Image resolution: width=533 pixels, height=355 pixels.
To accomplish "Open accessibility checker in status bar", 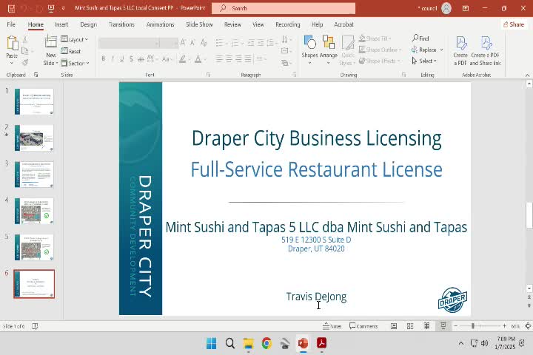I will [35, 326].
